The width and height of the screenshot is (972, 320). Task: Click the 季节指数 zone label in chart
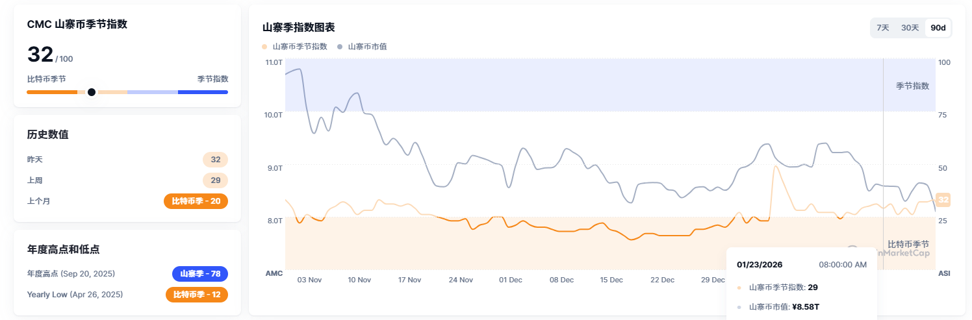(x=912, y=86)
